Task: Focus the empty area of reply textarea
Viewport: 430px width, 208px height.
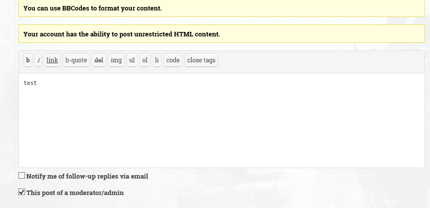Action: click(x=222, y=126)
